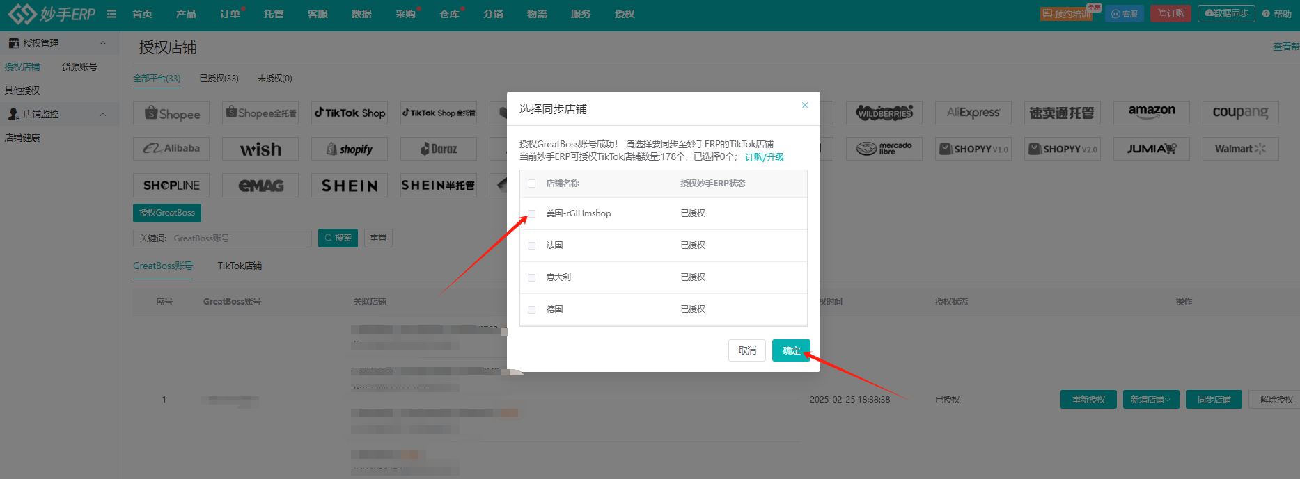Select the Walmart platform tile
The height and width of the screenshot is (479, 1300).
click(x=1241, y=149)
